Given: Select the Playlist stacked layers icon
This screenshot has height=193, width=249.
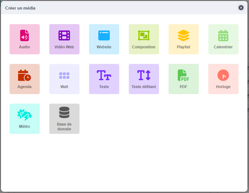Looking at the screenshot, I should tap(183, 35).
